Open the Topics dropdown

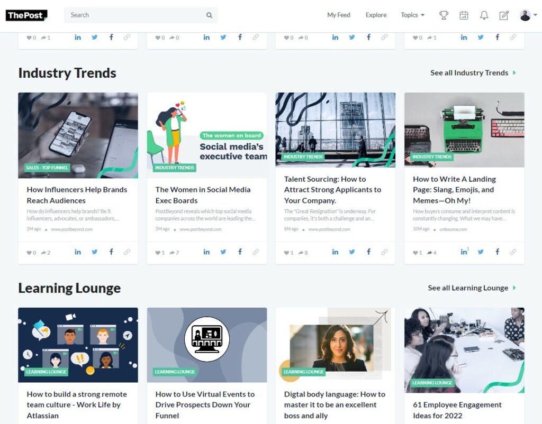[412, 15]
